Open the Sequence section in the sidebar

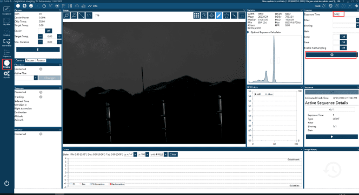pos(6,53)
